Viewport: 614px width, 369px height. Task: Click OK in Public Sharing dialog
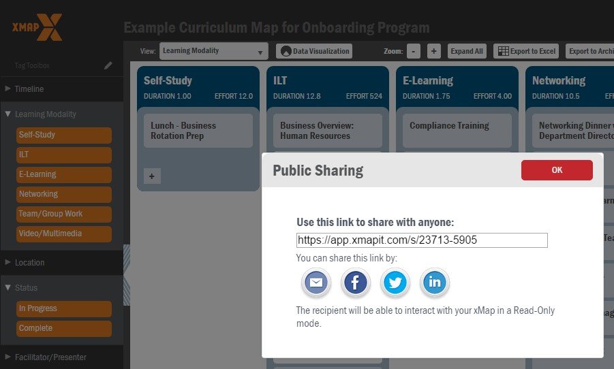[557, 170]
